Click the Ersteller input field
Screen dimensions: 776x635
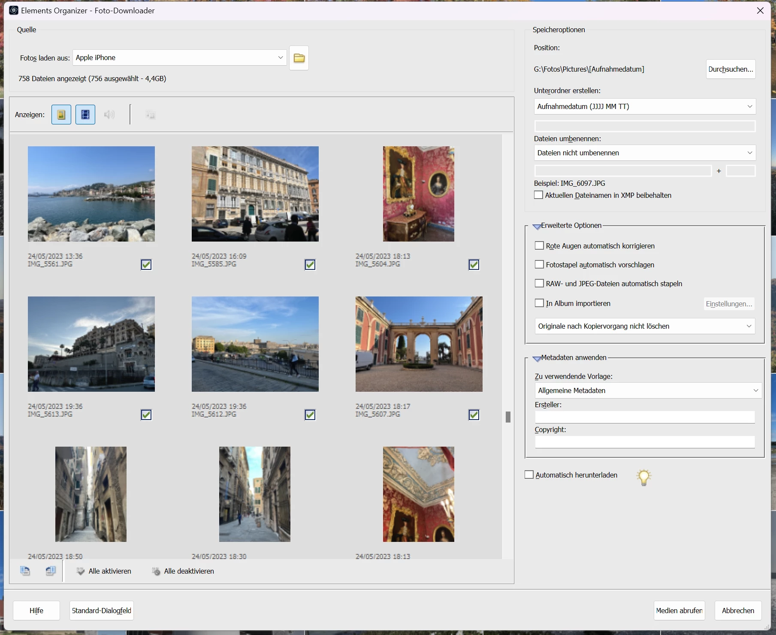tap(645, 417)
